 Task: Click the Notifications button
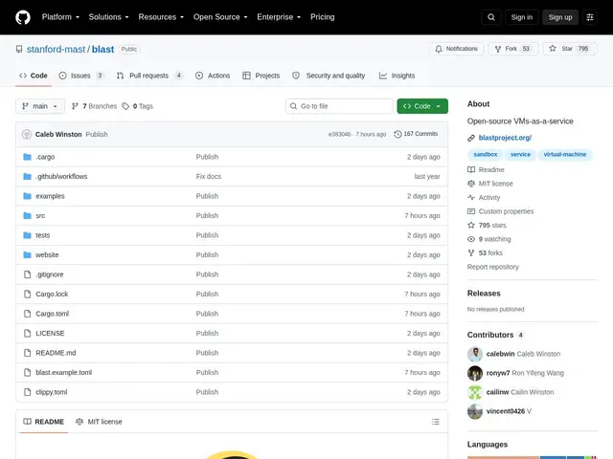(x=456, y=49)
